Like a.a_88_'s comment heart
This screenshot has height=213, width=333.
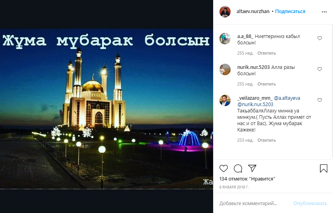point(320,38)
